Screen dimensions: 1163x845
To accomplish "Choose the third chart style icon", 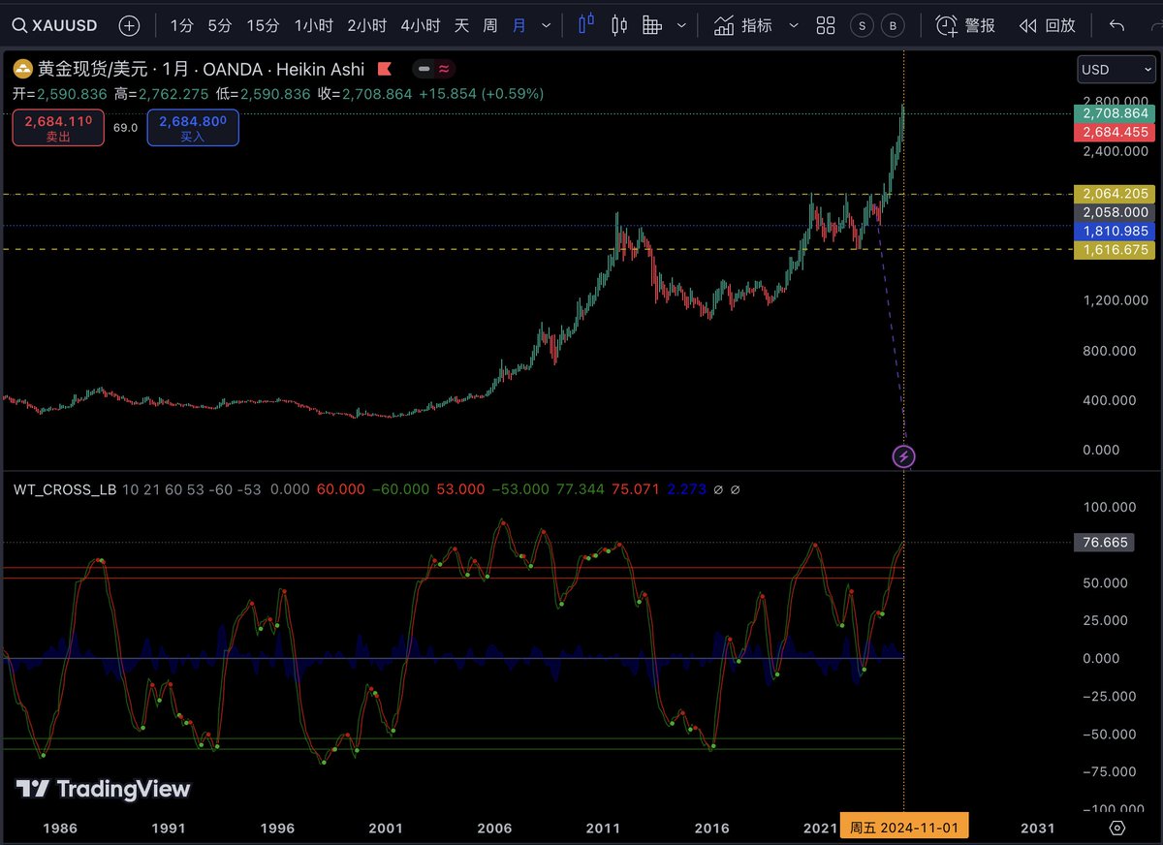I will [x=653, y=25].
